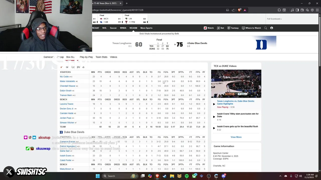This screenshot has width=321, height=180.
Task: Open OBS Studio from the taskbar
Action: [x=209, y=176]
